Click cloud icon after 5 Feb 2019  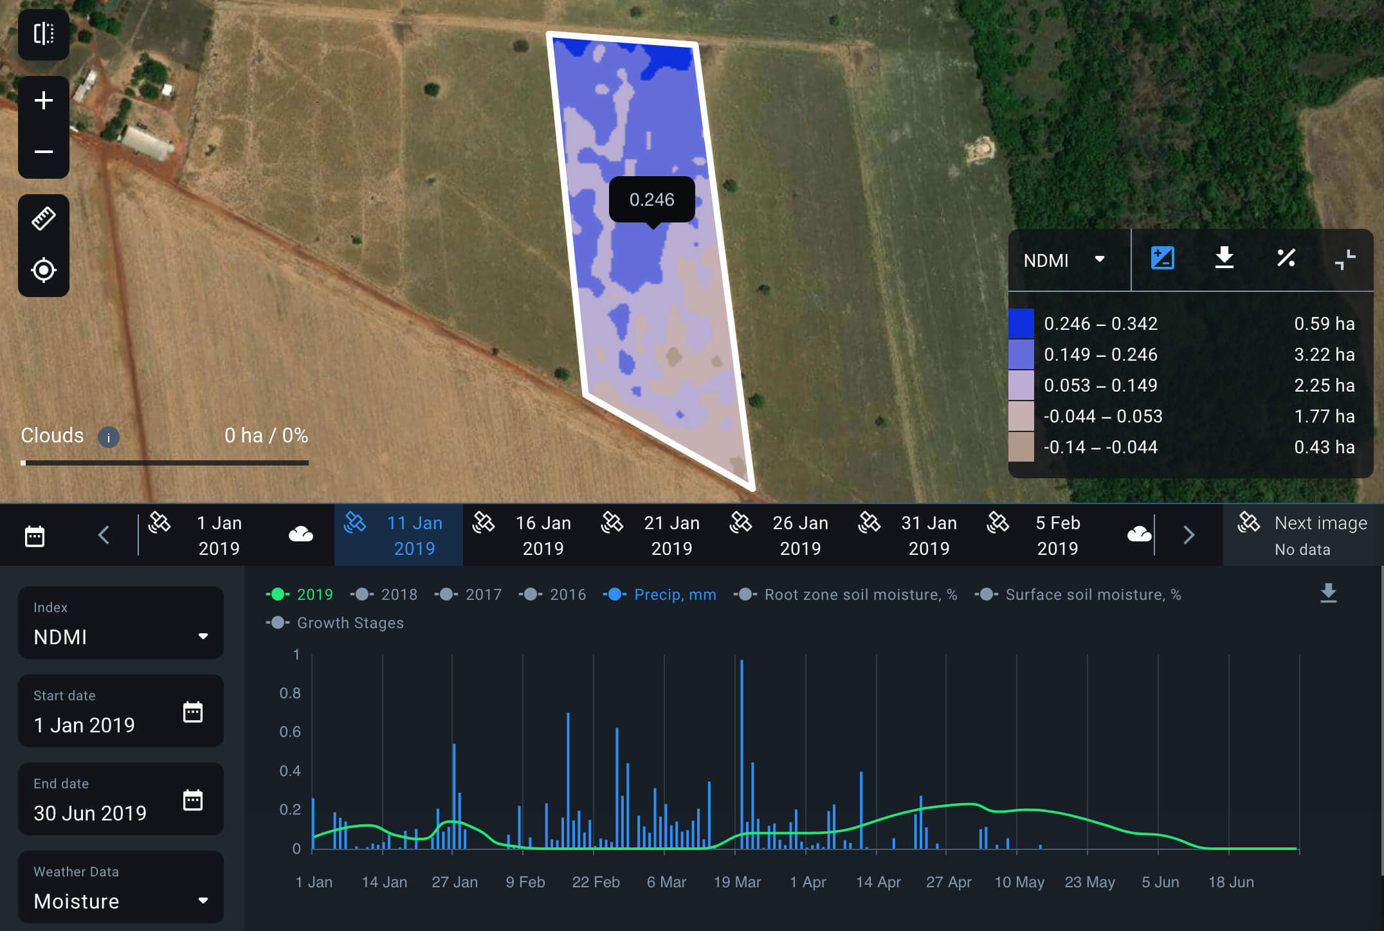1139,534
